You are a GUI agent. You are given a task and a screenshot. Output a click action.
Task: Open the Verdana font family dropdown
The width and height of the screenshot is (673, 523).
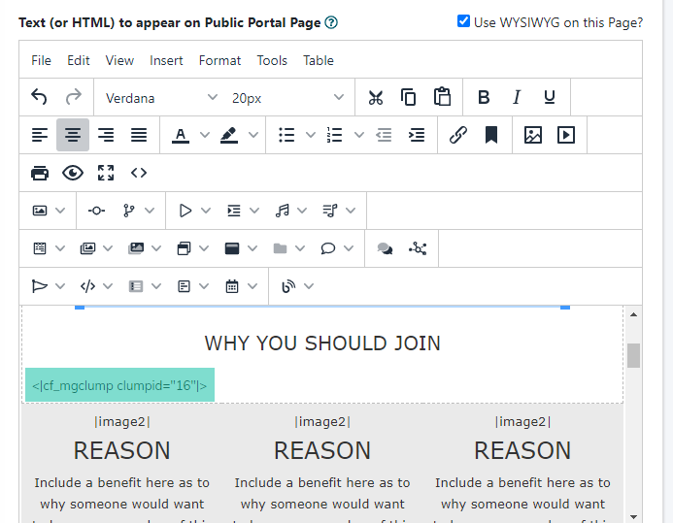tap(161, 97)
